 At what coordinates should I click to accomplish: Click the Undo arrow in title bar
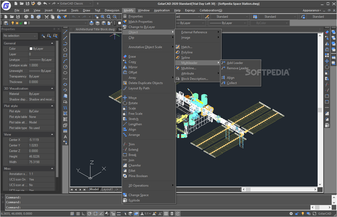(x=45, y=3)
